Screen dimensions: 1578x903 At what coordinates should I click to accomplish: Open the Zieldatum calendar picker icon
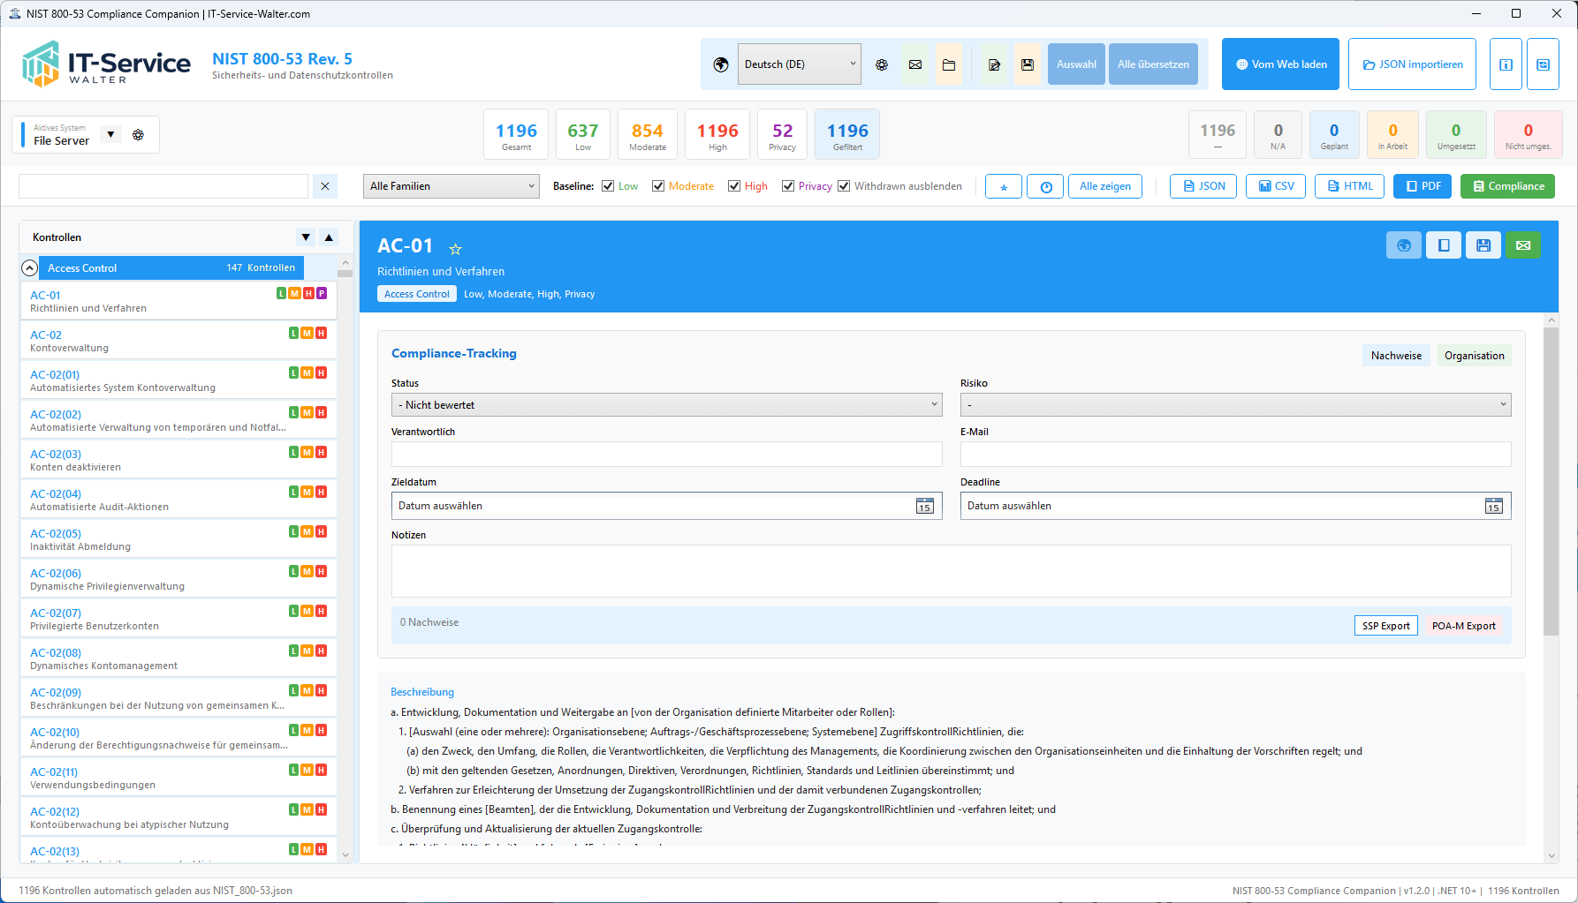(x=924, y=506)
